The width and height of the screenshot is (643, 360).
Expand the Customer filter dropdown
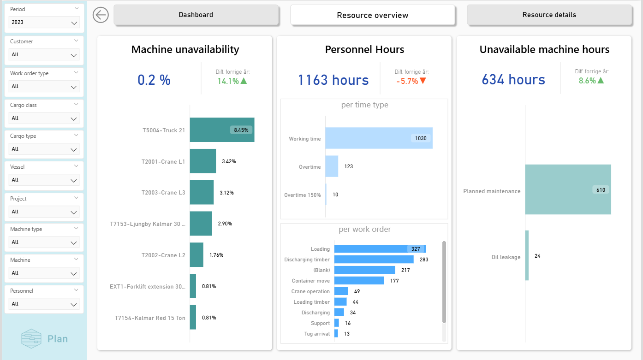(44, 55)
